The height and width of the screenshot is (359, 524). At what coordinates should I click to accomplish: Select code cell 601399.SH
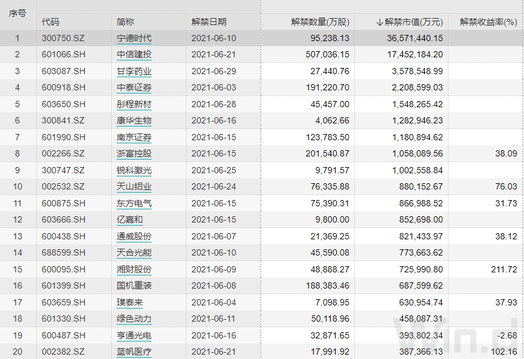coord(64,286)
